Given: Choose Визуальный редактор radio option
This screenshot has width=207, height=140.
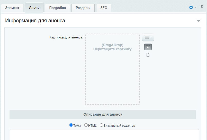Looking at the screenshot, I should click(101, 125).
